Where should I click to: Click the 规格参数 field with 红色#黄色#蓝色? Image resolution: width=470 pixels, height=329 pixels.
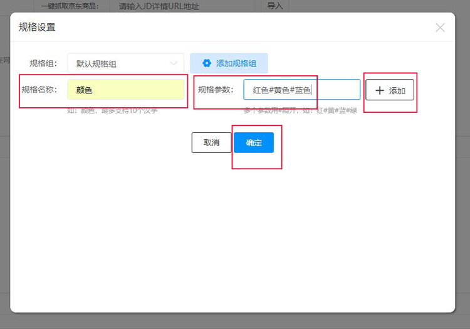point(302,90)
